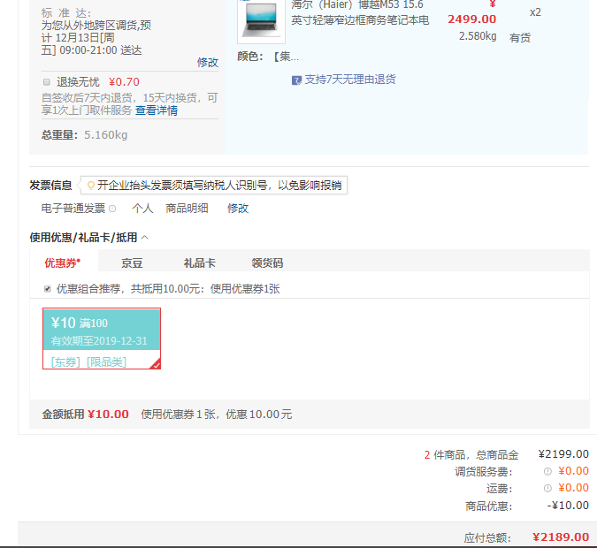
Task: Select the ¥10 满100 coupon card
Action: click(102, 339)
